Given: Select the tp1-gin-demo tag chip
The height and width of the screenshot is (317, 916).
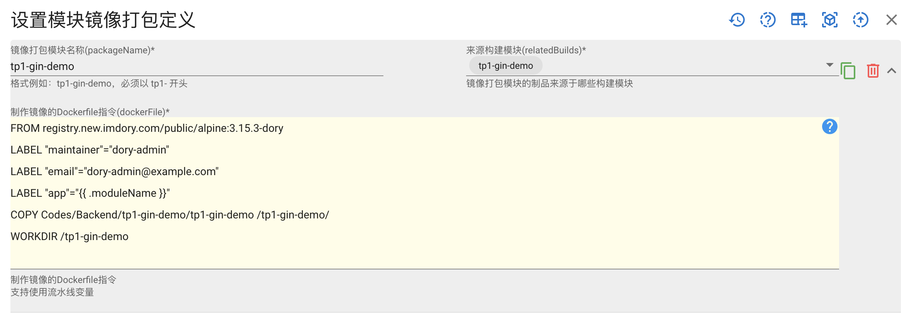Looking at the screenshot, I should 505,65.
